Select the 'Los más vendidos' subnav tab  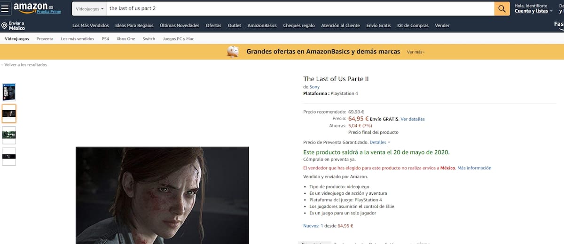click(x=78, y=39)
